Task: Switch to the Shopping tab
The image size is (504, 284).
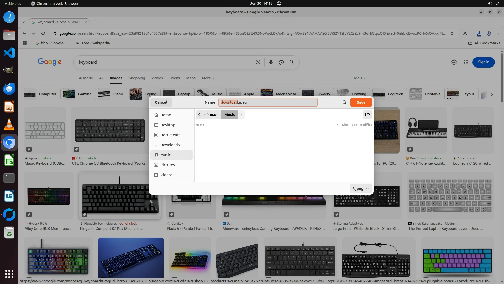Action: click(136, 78)
